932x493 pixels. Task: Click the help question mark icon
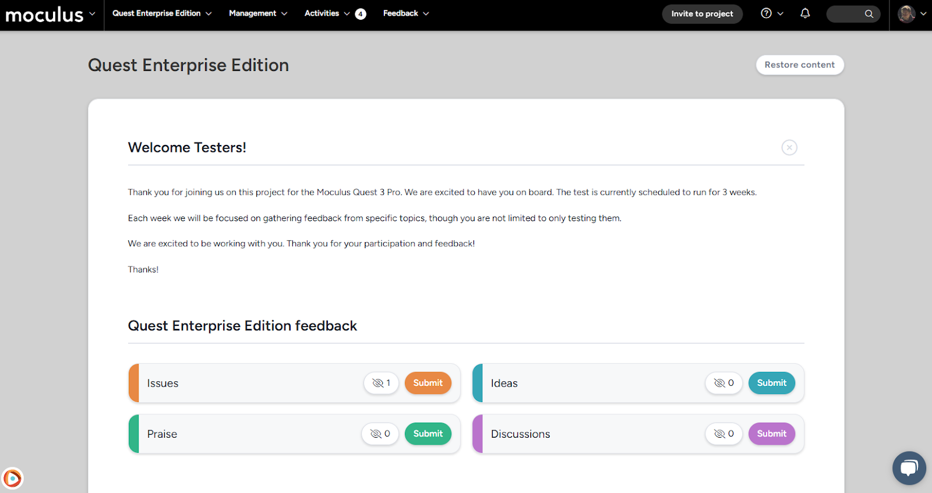point(767,13)
